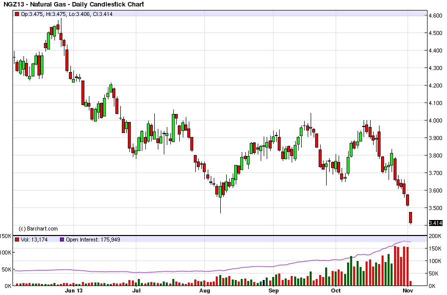Click the 4.400 price axis label
Image resolution: width=447 pixels, height=295 pixels.
point(436,50)
